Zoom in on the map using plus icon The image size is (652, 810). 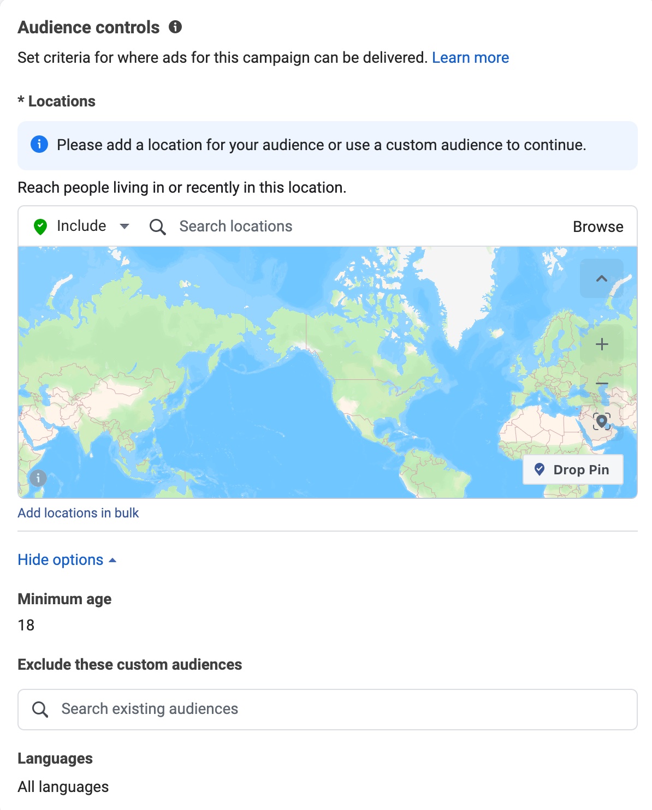click(x=602, y=344)
